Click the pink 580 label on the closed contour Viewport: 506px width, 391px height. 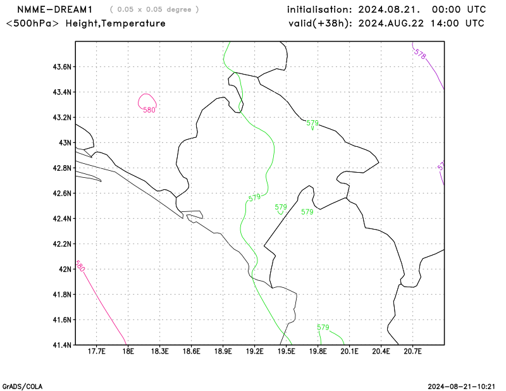tap(149, 110)
